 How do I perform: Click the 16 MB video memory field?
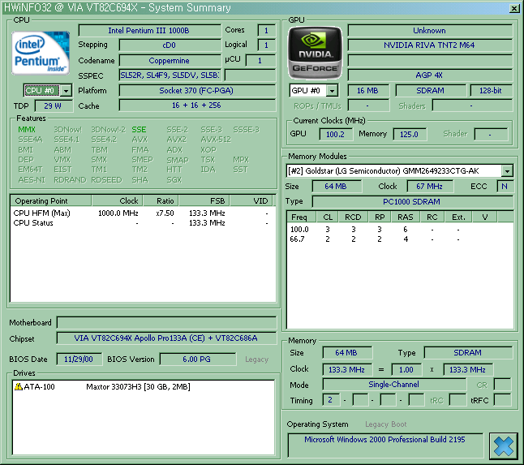tap(368, 91)
